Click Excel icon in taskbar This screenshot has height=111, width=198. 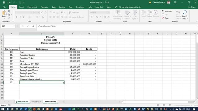(x=30, y=109)
